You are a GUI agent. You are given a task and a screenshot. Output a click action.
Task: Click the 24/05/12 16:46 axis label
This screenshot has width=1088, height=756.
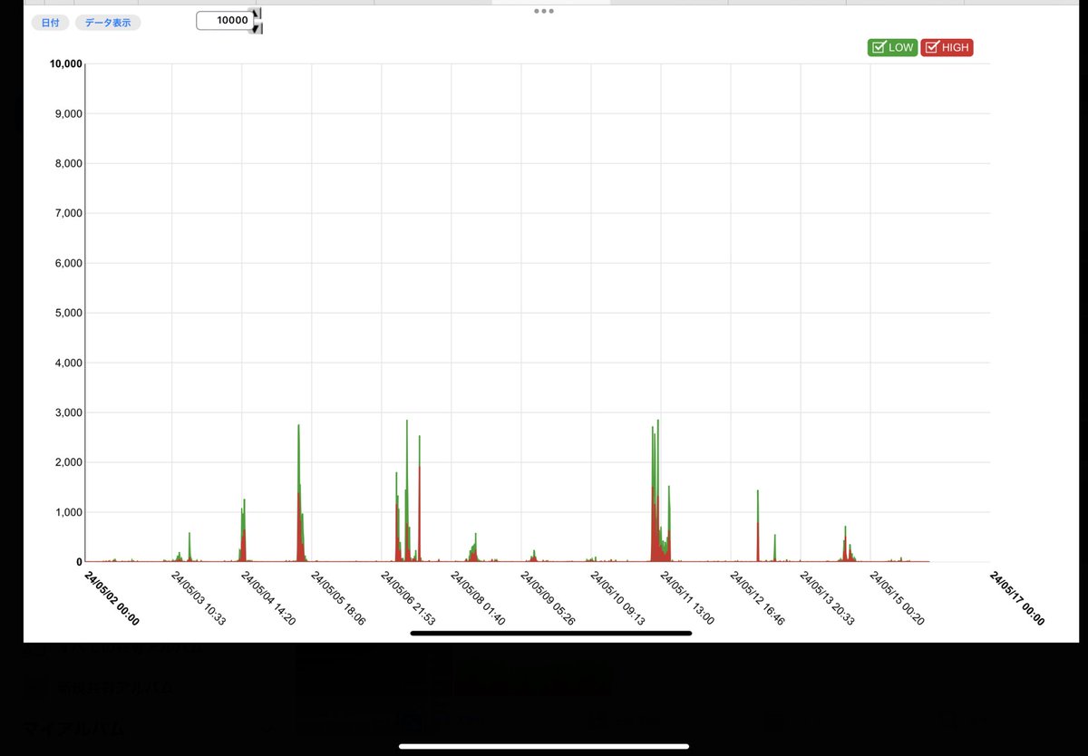(x=757, y=598)
